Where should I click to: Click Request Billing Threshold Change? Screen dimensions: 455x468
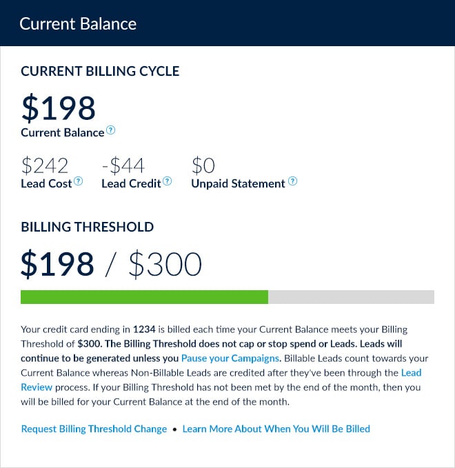[x=94, y=429]
